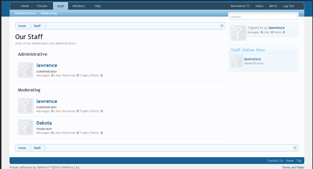Jump to Top via footer link
313x169 pixels.
point(299,161)
